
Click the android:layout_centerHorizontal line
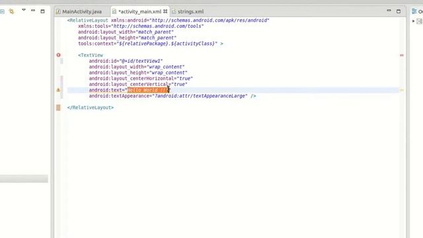pos(141,79)
